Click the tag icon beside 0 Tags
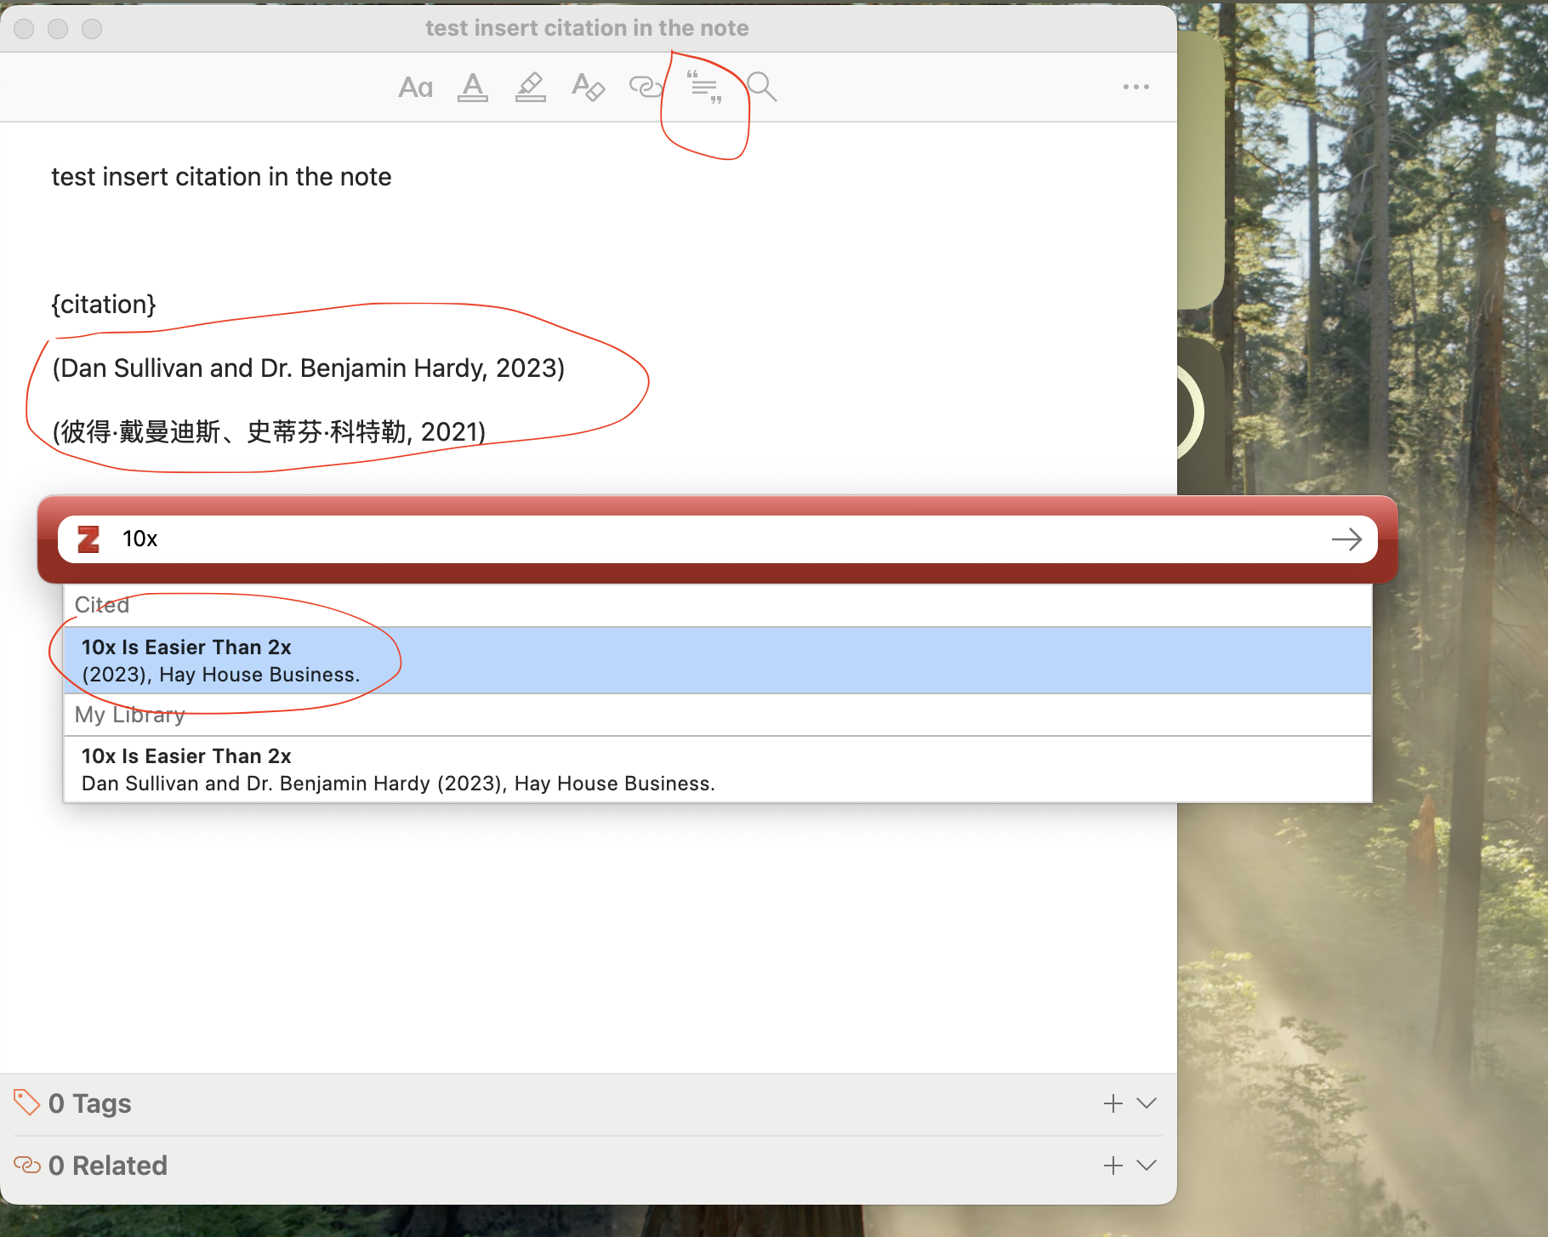 pos(26,1103)
